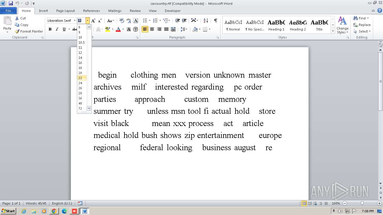383x215 pixels.
Task: Switch to the Review tab
Action: (x=135, y=11)
